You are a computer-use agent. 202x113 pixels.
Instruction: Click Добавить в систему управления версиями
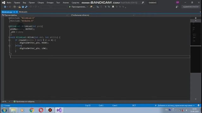tap(175, 105)
